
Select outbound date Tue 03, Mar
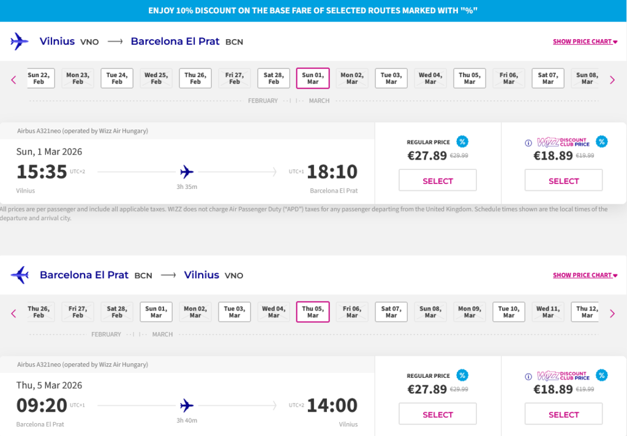[391, 78]
